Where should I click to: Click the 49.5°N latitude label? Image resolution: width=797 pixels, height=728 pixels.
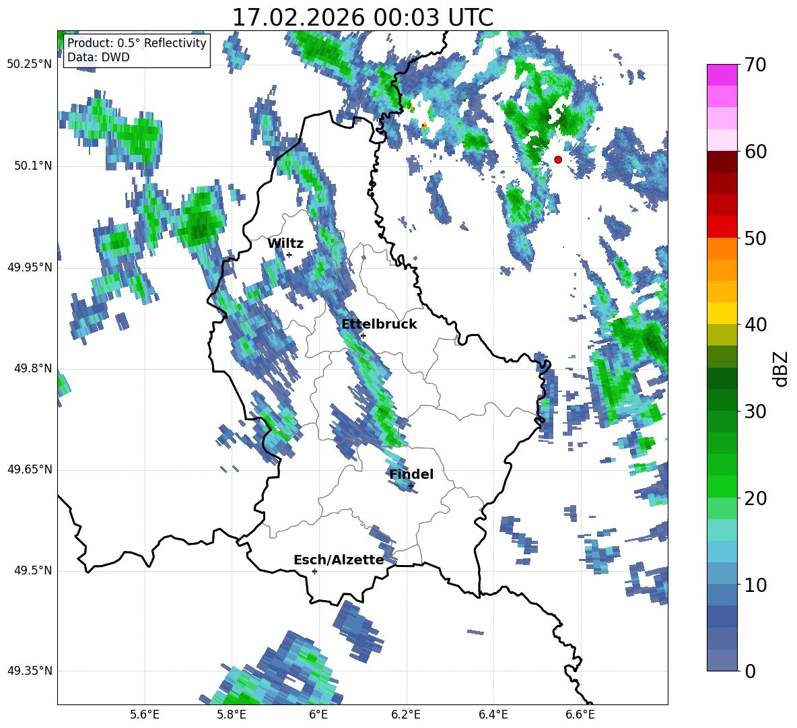pyautogui.click(x=33, y=570)
